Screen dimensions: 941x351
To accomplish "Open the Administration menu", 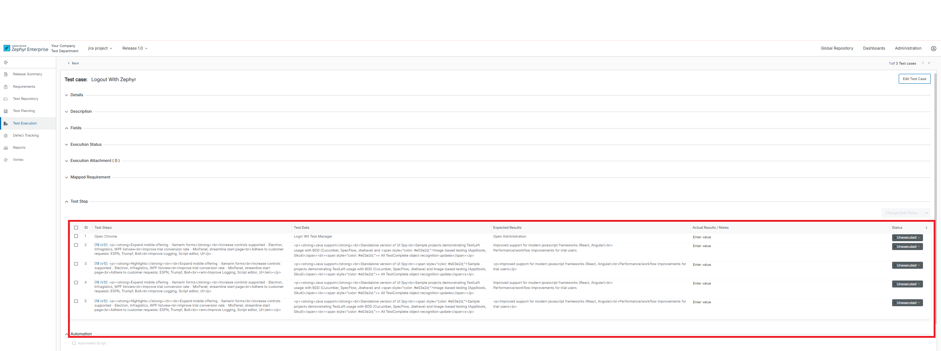I will click(x=908, y=48).
